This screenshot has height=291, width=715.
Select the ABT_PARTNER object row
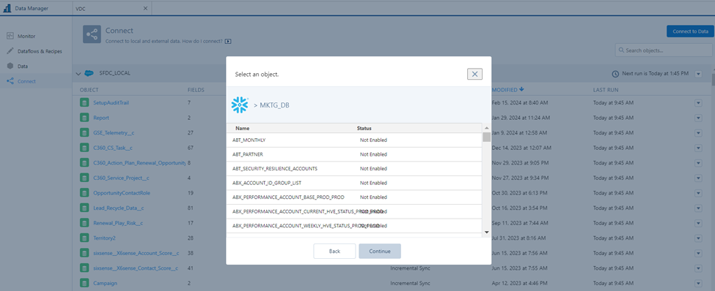click(x=354, y=154)
